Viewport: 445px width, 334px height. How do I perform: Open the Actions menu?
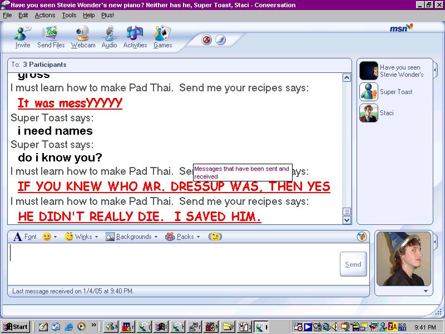(x=45, y=15)
